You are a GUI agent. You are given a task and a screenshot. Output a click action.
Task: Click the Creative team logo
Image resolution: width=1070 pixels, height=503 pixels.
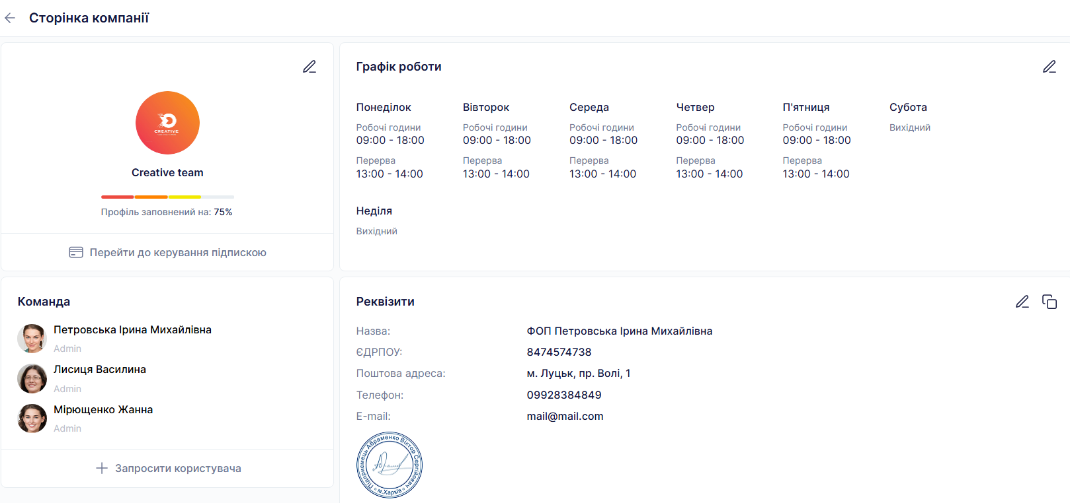pos(167,123)
